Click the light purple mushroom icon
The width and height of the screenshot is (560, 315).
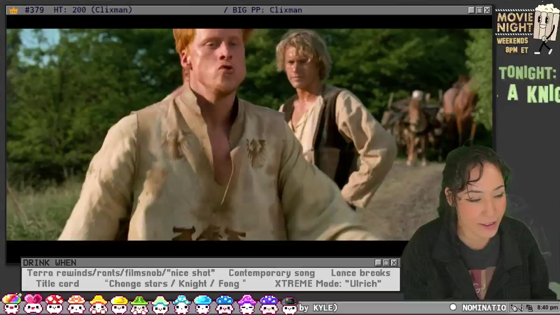click(x=247, y=304)
